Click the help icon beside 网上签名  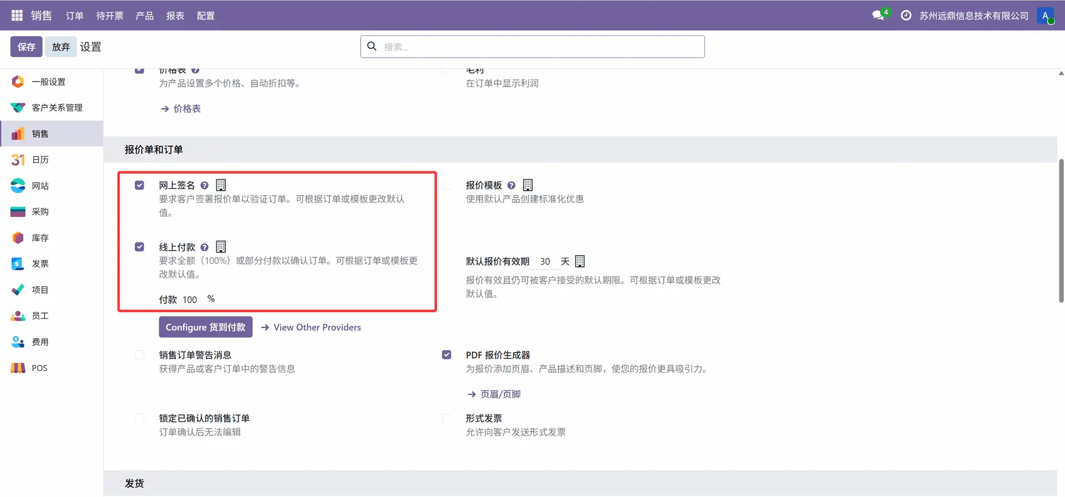pos(205,186)
